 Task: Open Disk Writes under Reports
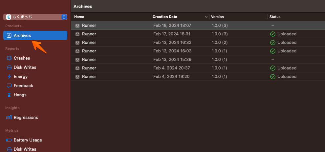[x=25, y=67]
